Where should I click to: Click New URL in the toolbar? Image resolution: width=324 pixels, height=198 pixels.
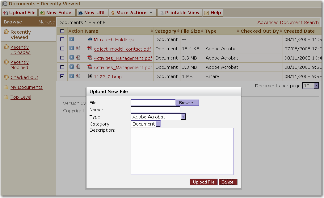92,13
